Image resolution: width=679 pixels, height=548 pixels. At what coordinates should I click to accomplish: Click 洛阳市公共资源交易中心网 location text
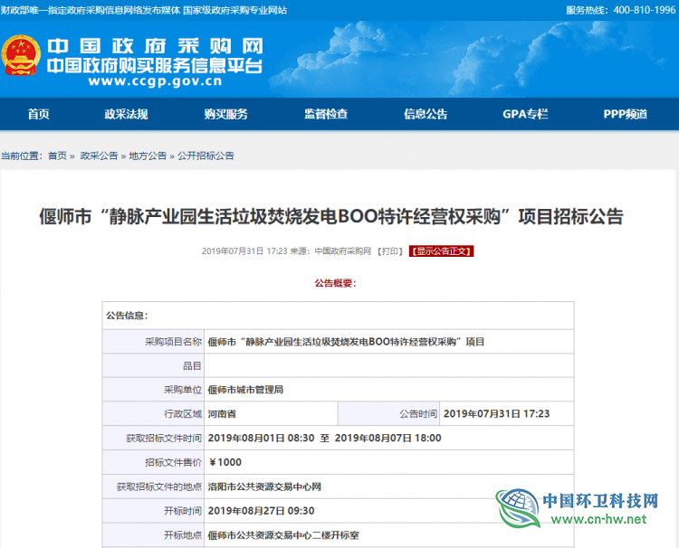pyautogui.click(x=264, y=487)
